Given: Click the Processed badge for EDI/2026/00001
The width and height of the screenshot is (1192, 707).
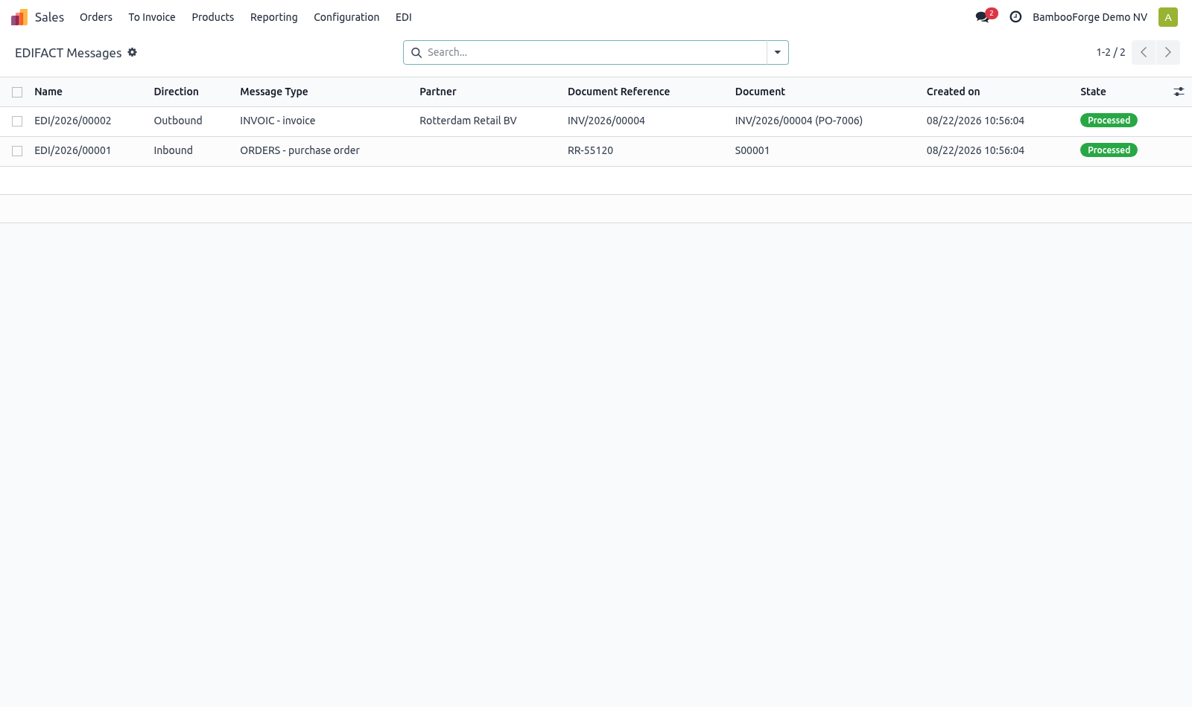Looking at the screenshot, I should tap(1109, 150).
